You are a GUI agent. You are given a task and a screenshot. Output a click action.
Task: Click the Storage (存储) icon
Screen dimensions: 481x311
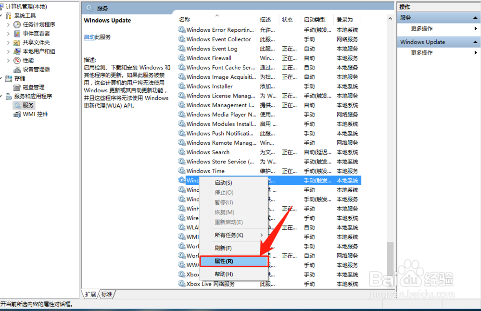tap(9, 78)
